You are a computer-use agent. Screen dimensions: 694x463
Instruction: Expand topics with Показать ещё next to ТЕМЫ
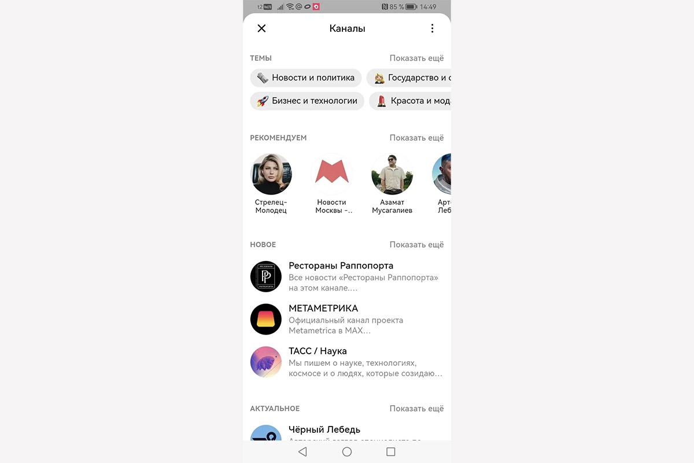(x=416, y=58)
